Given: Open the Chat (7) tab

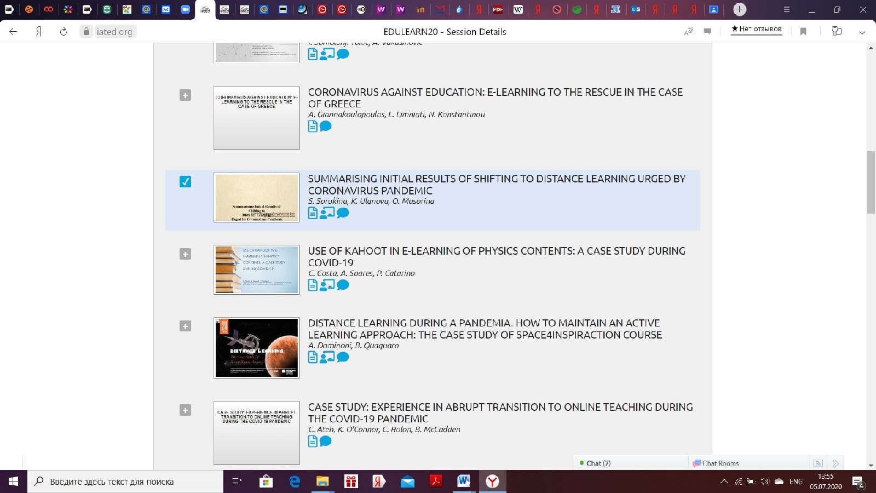Looking at the screenshot, I should pos(598,463).
